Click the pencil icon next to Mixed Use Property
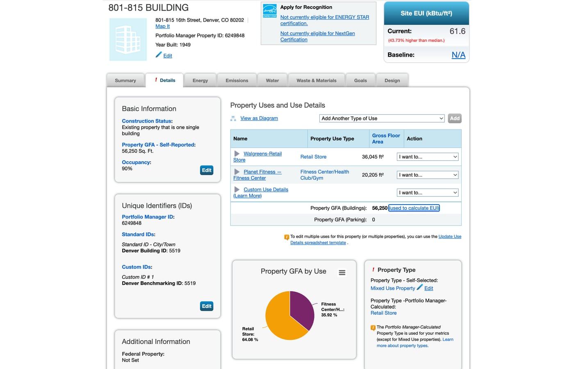 pos(419,287)
